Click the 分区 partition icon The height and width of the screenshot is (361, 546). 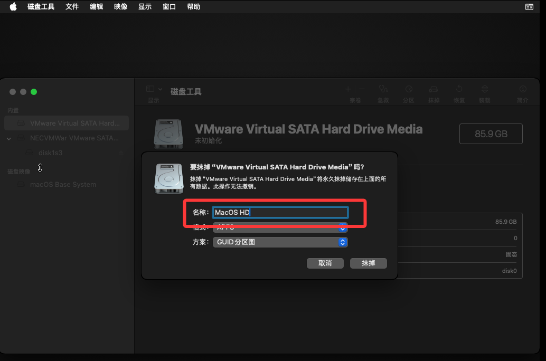(409, 89)
